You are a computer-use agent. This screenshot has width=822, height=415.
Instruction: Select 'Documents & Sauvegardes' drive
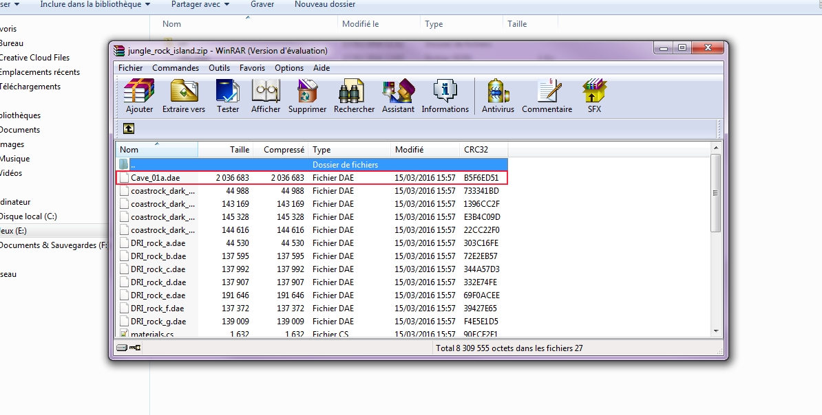54,245
